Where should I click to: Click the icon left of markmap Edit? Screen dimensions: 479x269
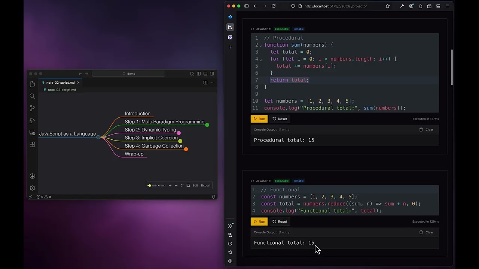click(188, 185)
